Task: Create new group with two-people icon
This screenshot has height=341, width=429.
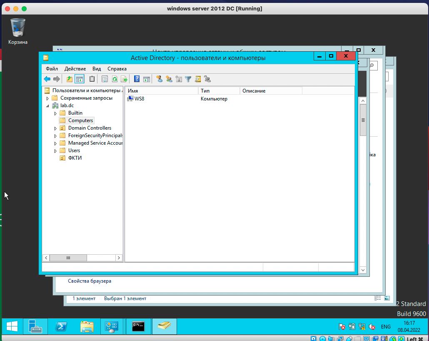Action: 169,79
